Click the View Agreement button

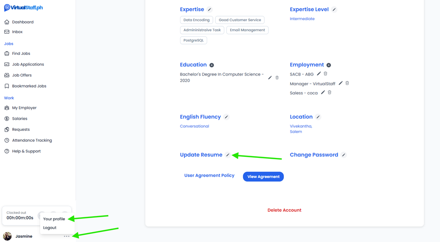[x=263, y=176]
